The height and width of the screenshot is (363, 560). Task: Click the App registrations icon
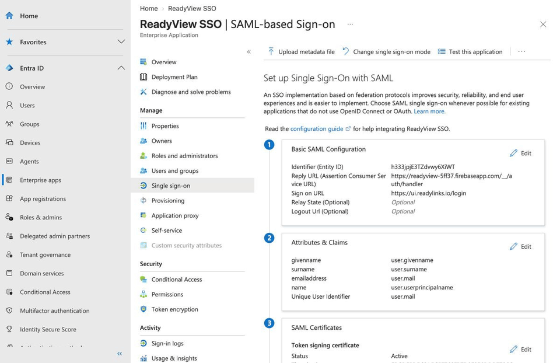click(10, 198)
